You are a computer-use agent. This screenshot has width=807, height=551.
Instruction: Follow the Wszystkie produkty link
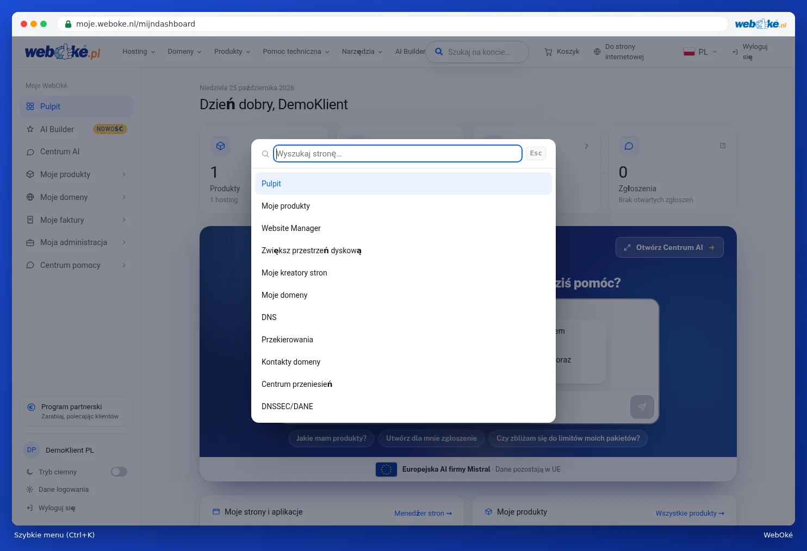pyautogui.click(x=690, y=514)
